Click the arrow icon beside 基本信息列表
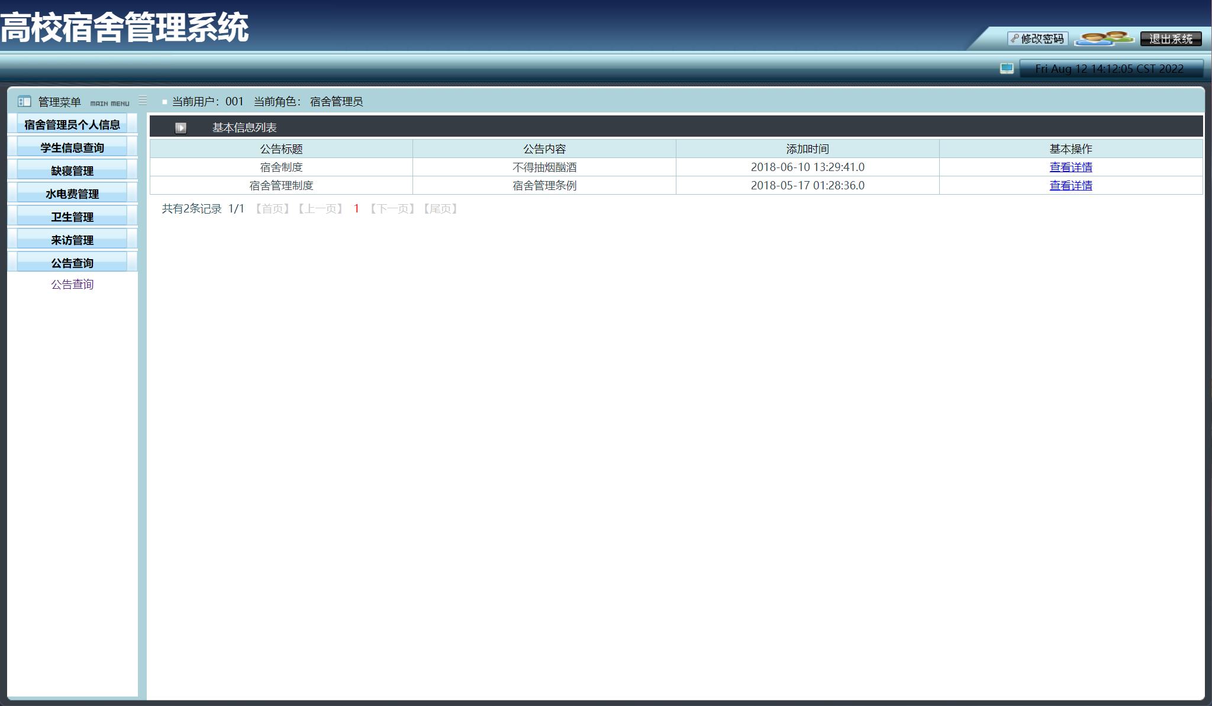The height and width of the screenshot is (706, 1212). click(x=180, y=128)
